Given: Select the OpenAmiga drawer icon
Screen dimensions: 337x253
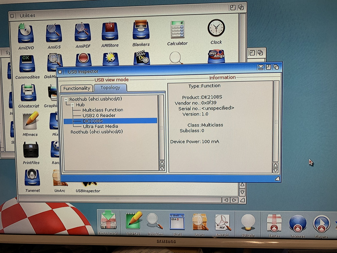Looking at the screenshot, I should pos(216,56).
